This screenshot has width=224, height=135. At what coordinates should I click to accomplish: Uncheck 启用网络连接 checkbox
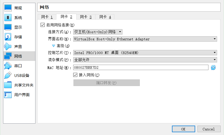pos(43,25)
